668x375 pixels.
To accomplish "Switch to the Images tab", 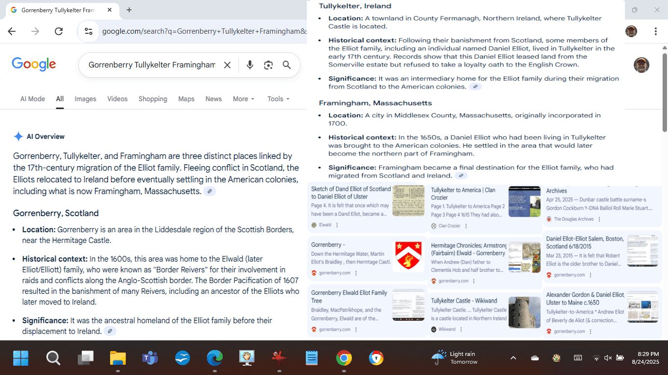I will pos(85,99).
